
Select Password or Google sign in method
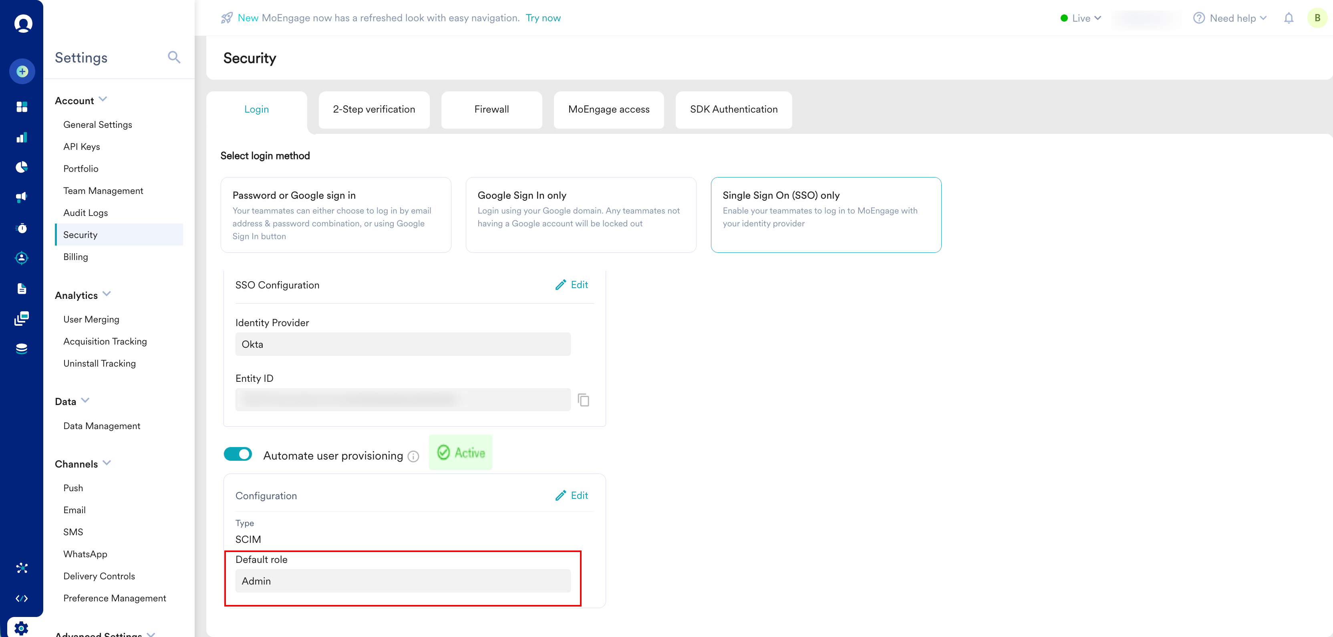click(x=336, y=215)
